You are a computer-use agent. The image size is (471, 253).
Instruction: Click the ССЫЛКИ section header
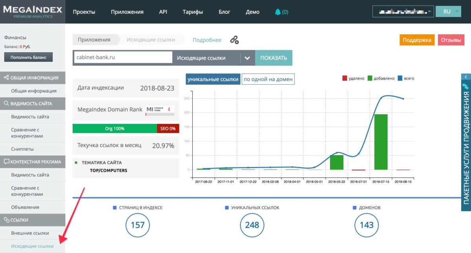(x=33, y=220)
